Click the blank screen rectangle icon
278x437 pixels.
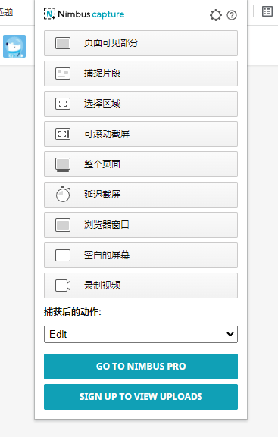pos(63,255)
